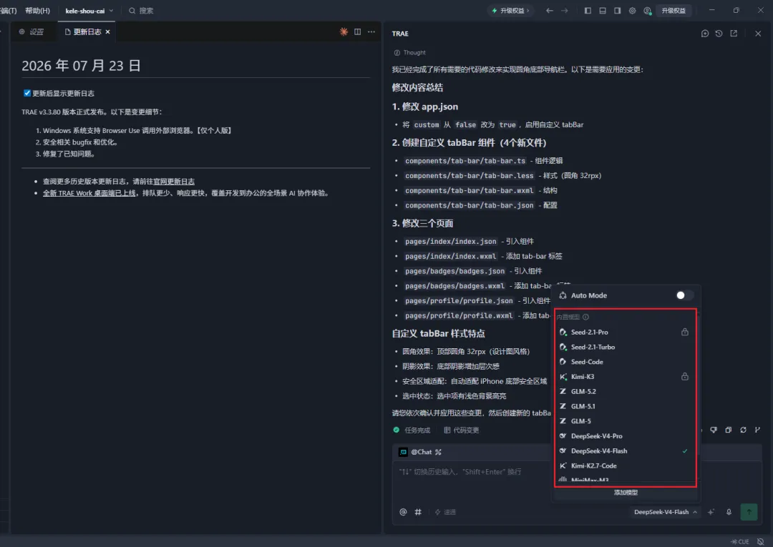Open the user account avatar icon
The height and width of the screenshot is (547, 773).
click(x=647, y=11)
